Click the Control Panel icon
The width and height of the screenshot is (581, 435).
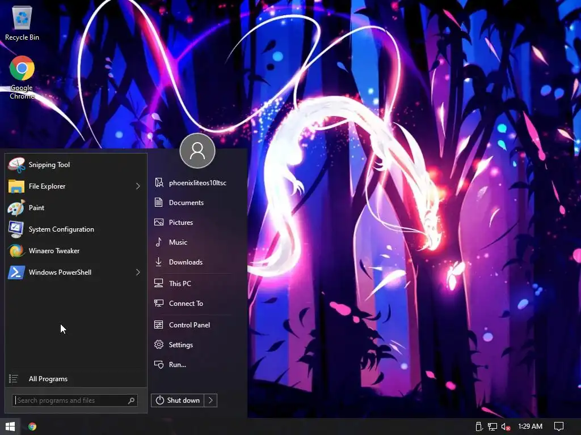(x=159, y=325)
